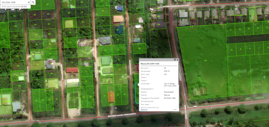Focus the KS-2244-1308 search field
Screen dimensions: 269x127
pos(13,2)
